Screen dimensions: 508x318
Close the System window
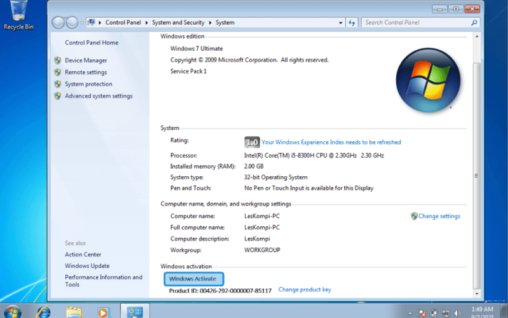pos(472,9)
